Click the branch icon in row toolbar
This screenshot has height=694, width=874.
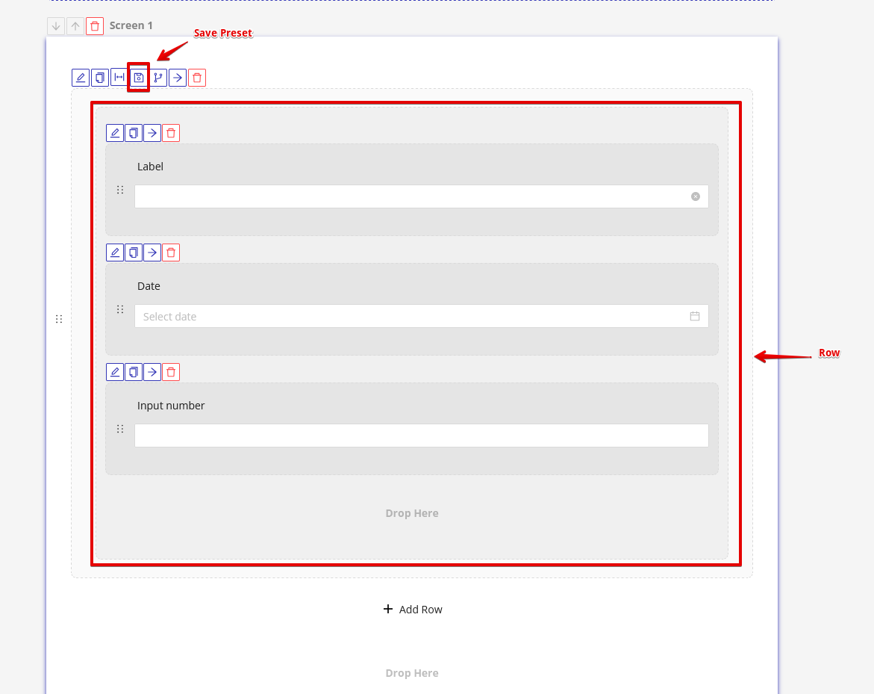pyautogui.click(x=158, y=78)
